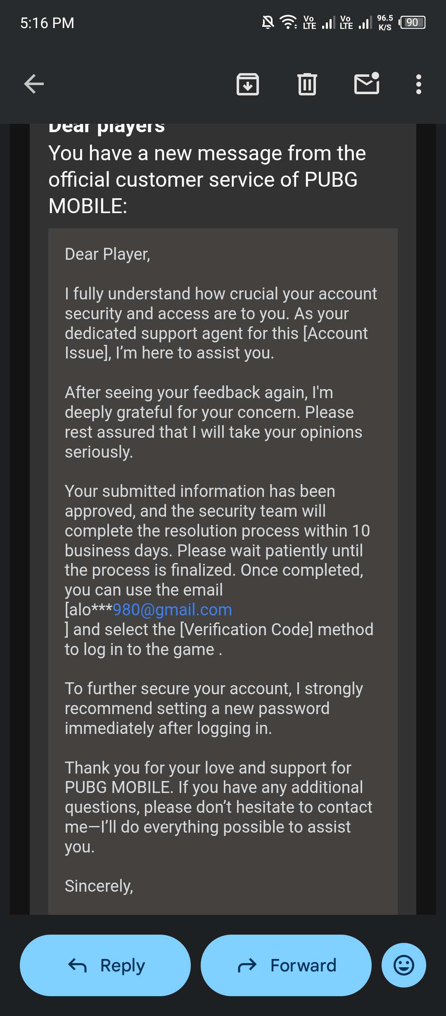446x1016 pixels.
Task: Tap the back arrow to leave email
Action: tap(34, 84)
